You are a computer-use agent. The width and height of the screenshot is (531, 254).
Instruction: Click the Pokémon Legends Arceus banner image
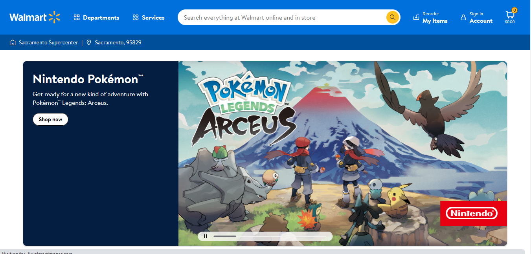(x=343, y=153)
